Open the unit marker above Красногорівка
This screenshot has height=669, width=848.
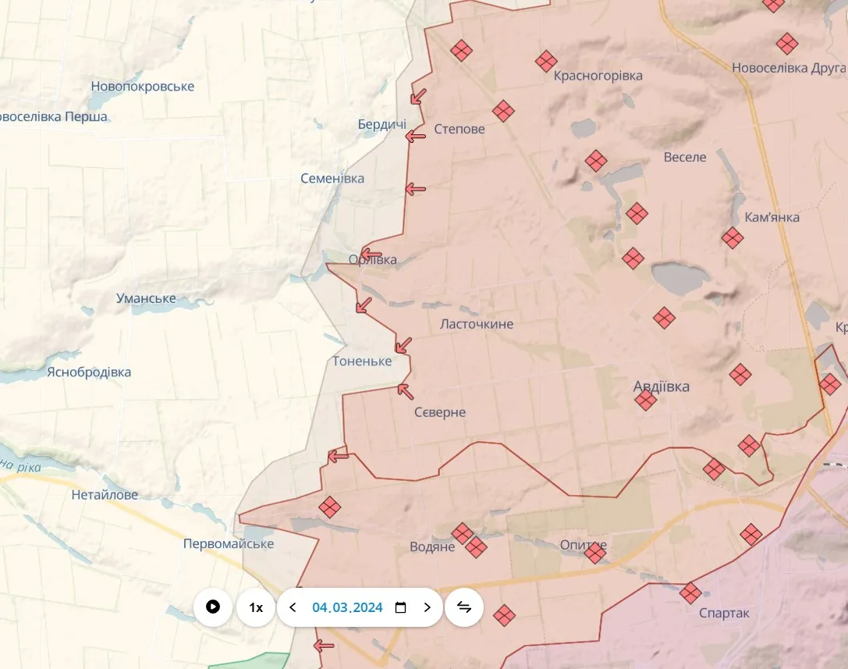(546, 61)
